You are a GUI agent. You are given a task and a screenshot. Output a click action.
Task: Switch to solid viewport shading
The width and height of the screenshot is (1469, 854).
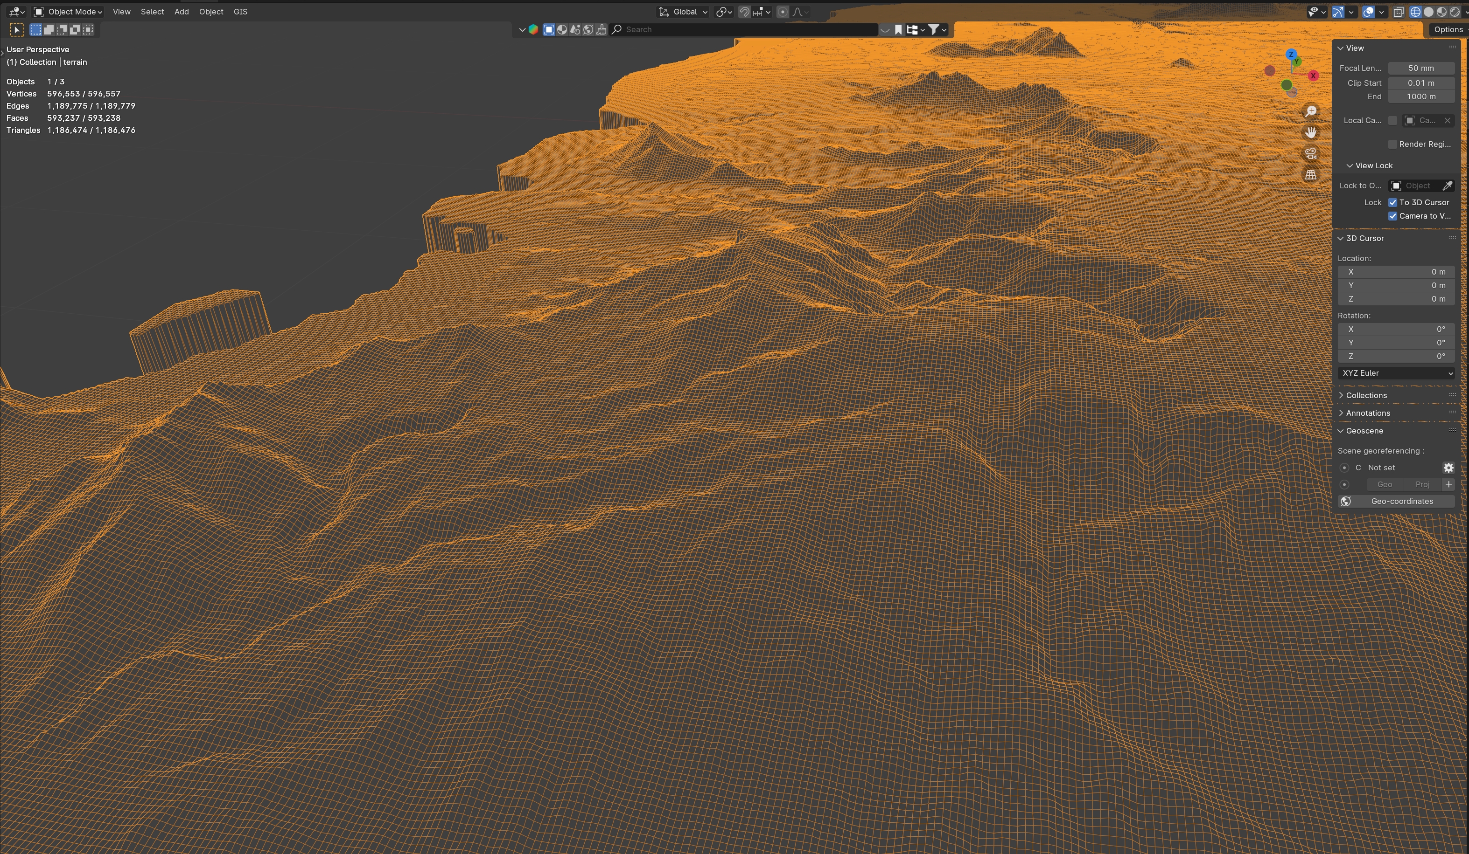1428,12
